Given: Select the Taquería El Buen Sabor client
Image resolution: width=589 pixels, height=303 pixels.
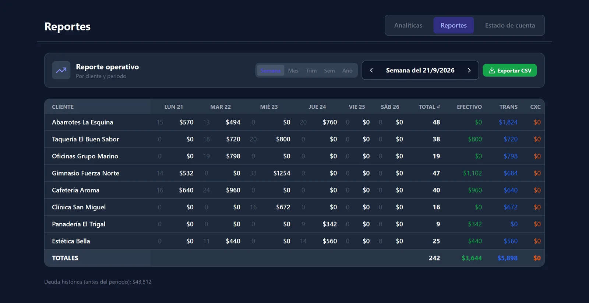Looking at the screenshot, I should [85, 139].
